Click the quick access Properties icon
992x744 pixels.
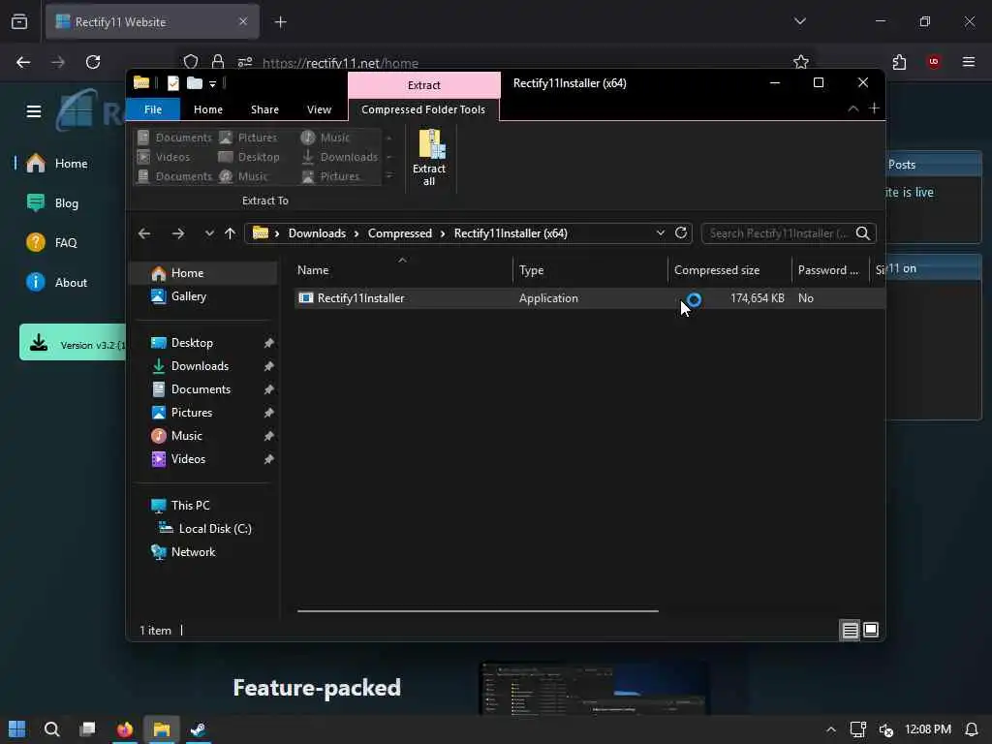pos(172,83)
